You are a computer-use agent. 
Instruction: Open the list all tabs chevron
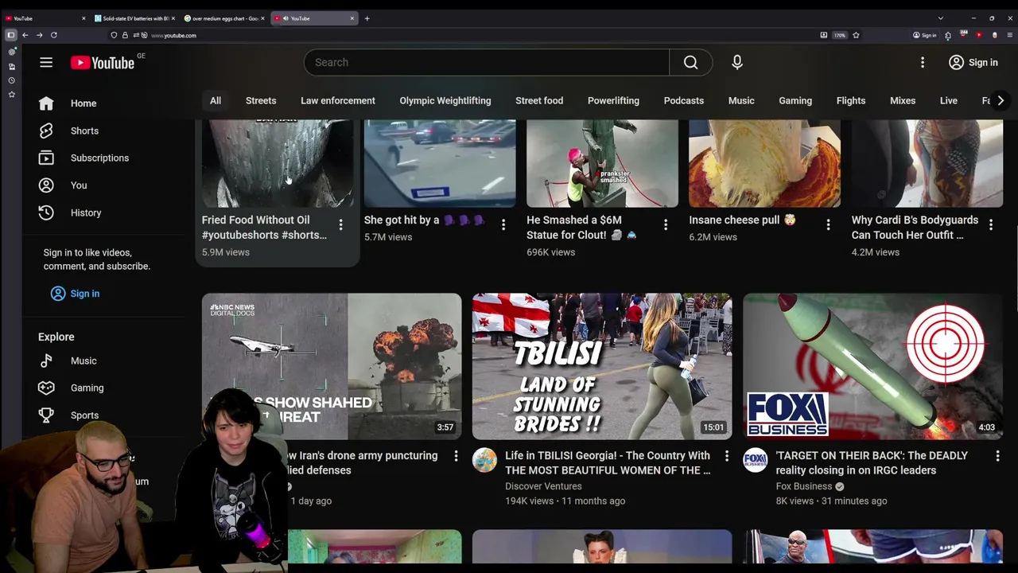pos(941,18)
